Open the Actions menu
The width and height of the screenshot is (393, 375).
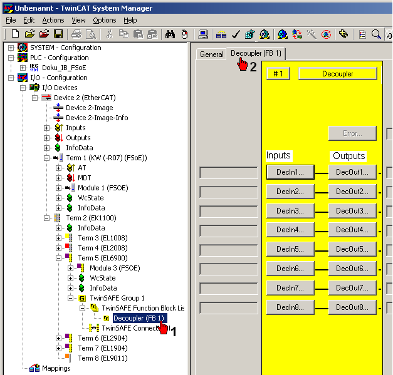[53, 20]
